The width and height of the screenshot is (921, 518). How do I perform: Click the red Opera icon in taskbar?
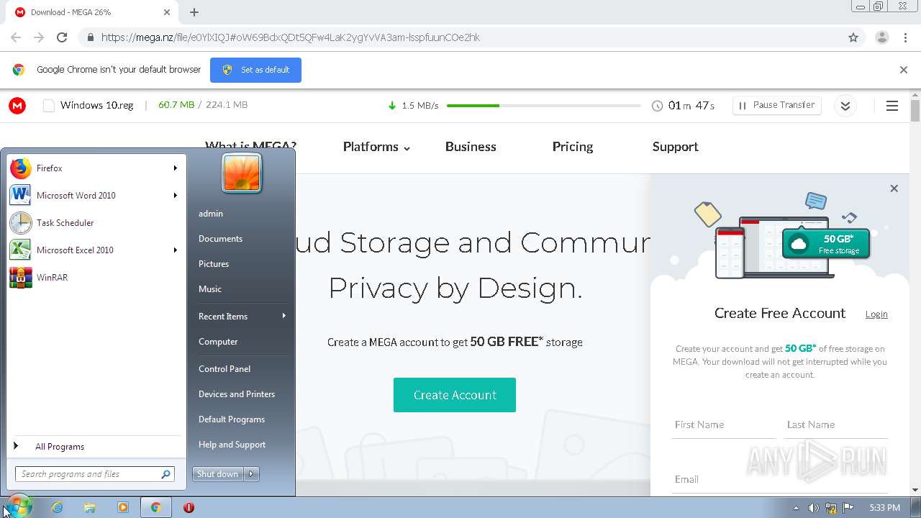click(189, 508)
